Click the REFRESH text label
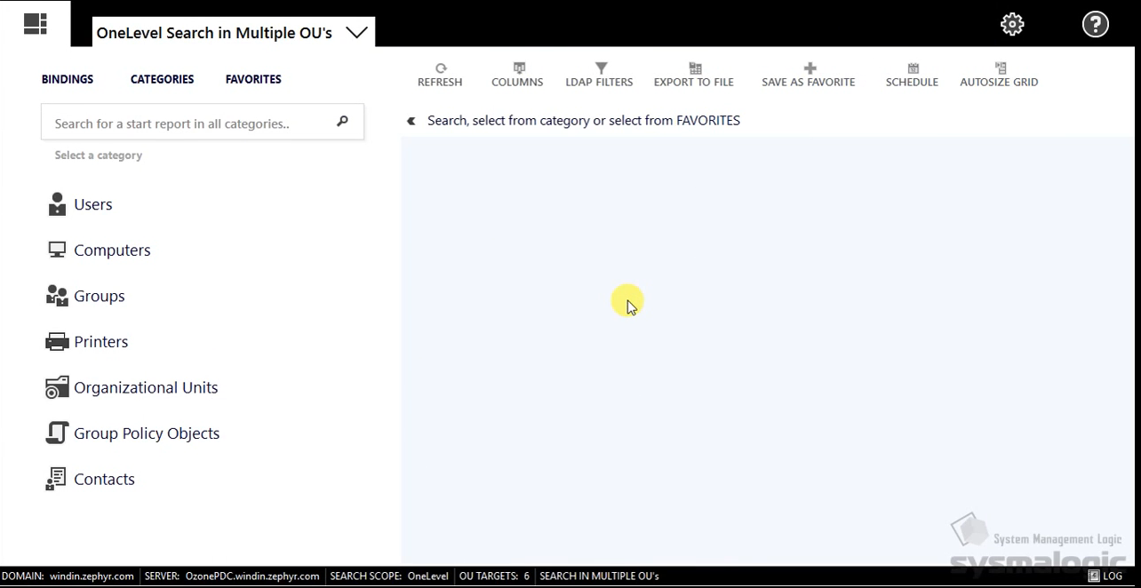1141x588 pixels. point(440,83)
